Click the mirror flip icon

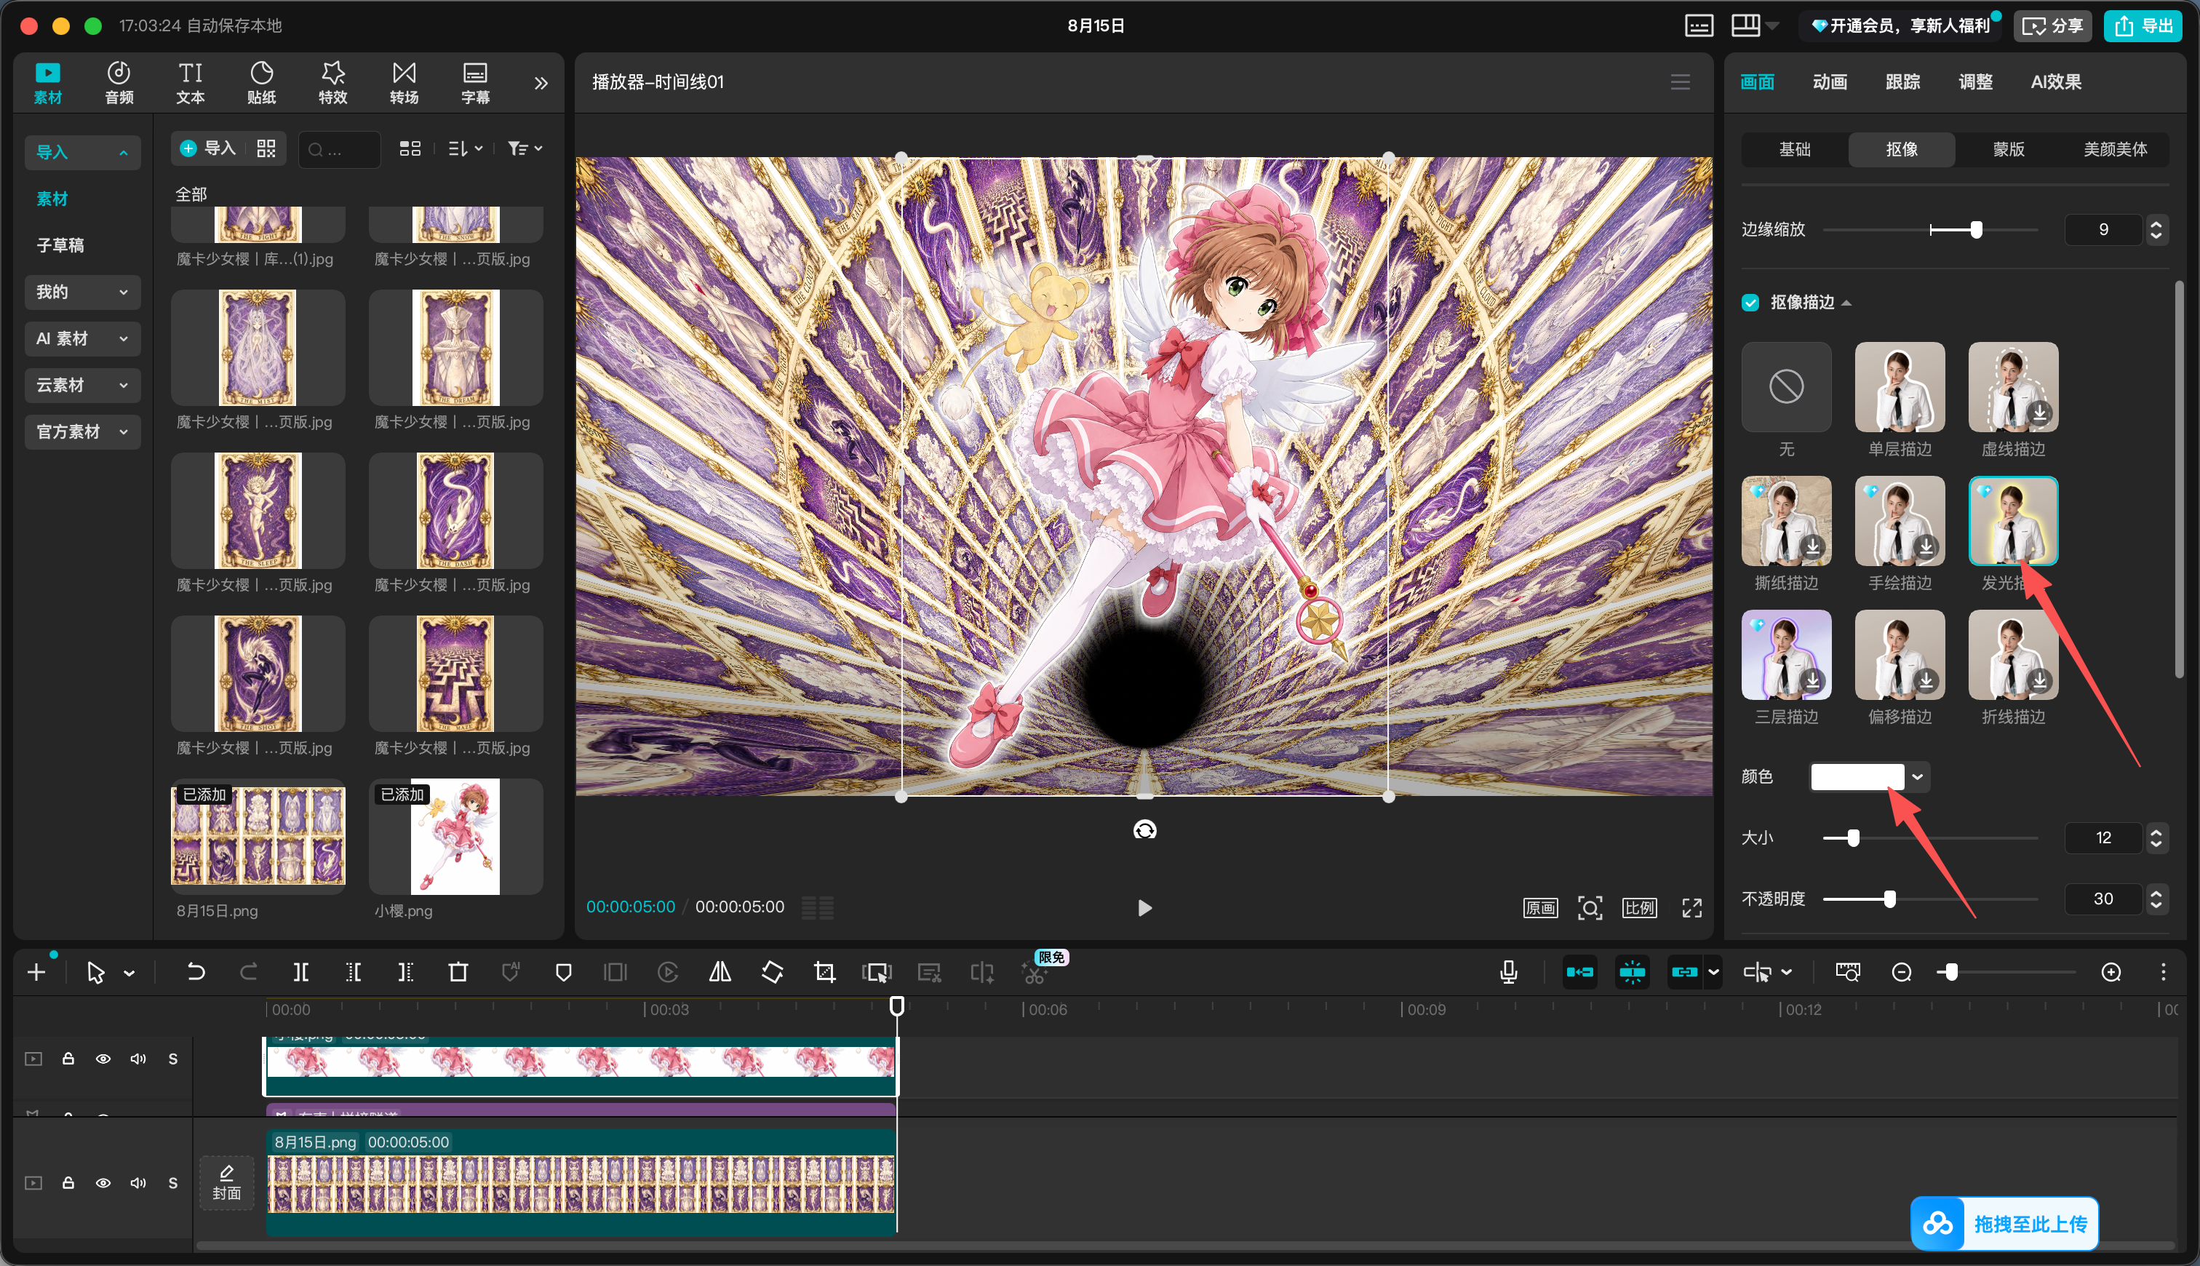coord(720,972)
